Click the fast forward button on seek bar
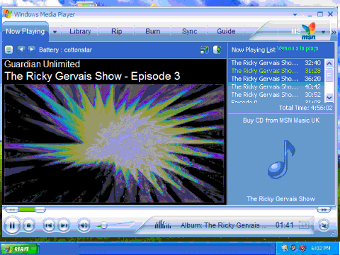340x255 pixels. [324, 210]
